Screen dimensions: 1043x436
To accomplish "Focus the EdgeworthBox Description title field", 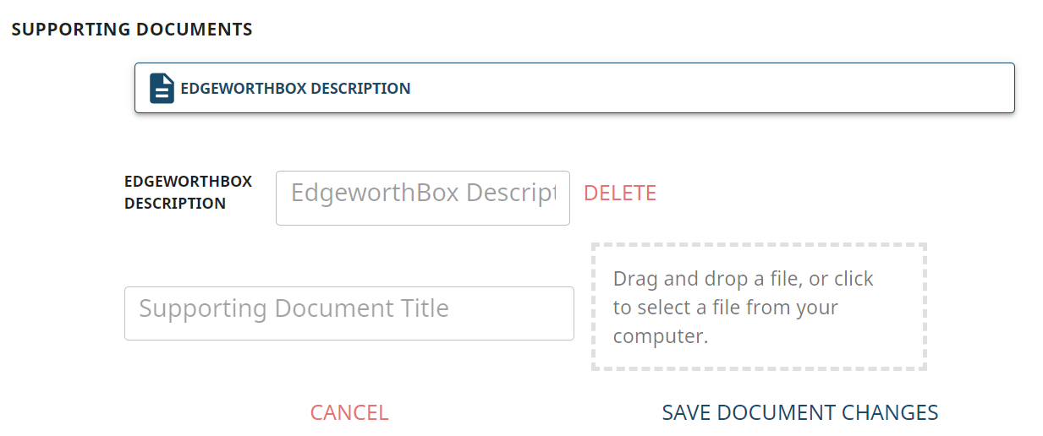I will [423, 198].
